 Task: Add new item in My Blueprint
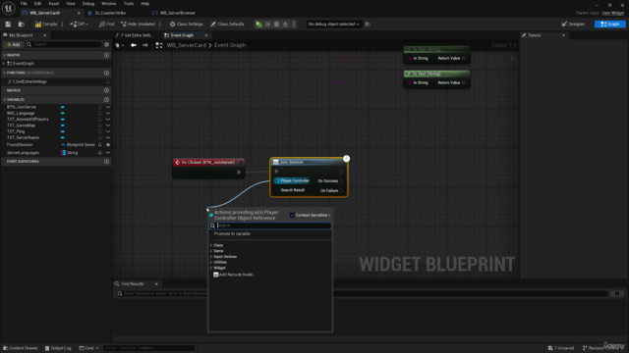click(x=13, y=44)
